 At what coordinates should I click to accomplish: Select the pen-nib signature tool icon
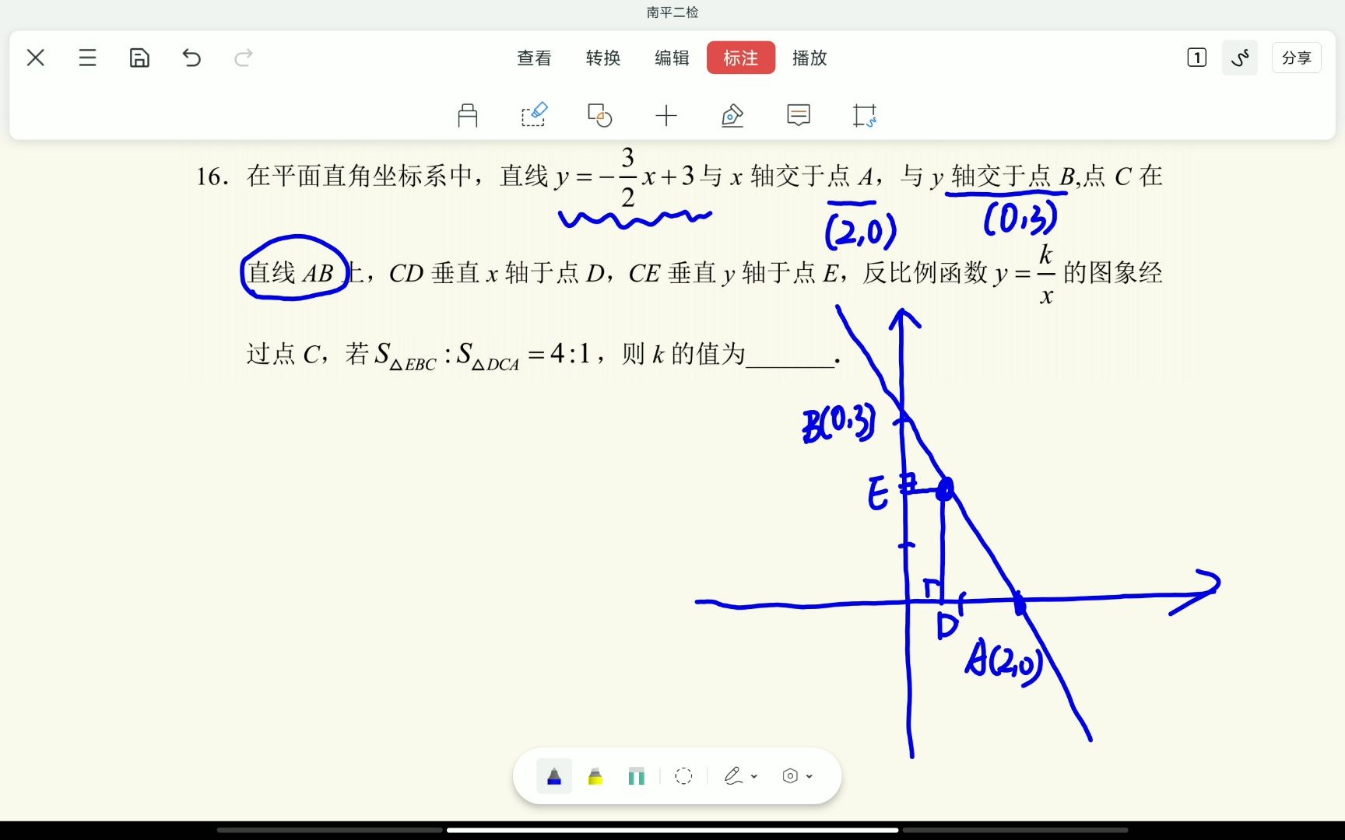point(732,116)
